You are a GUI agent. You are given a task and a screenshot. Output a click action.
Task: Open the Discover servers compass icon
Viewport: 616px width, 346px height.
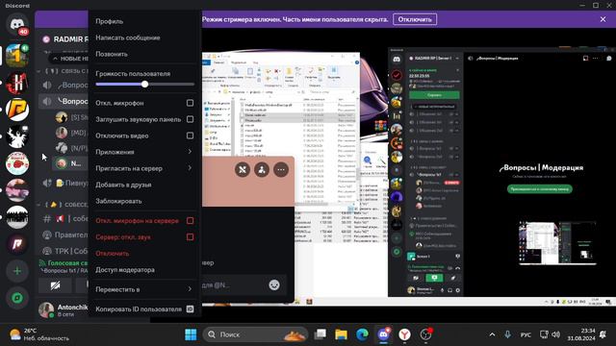pyautogui.click(x=17, y=298)
